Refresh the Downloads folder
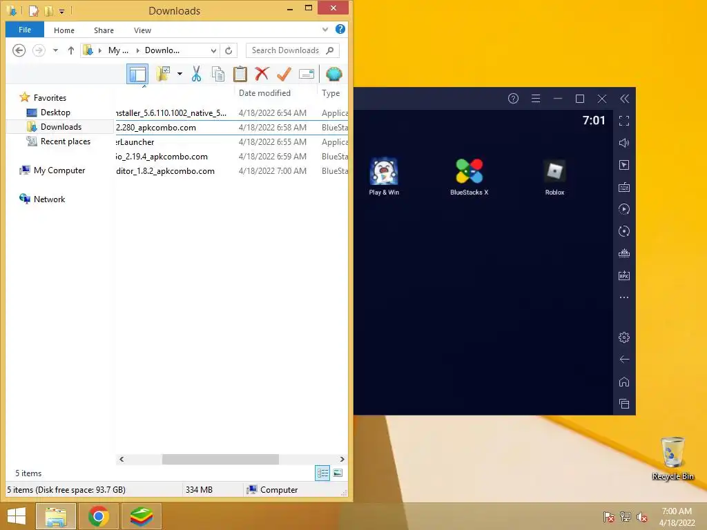The height and width of the screenshot is (530, 707). [x=229, y=50]
